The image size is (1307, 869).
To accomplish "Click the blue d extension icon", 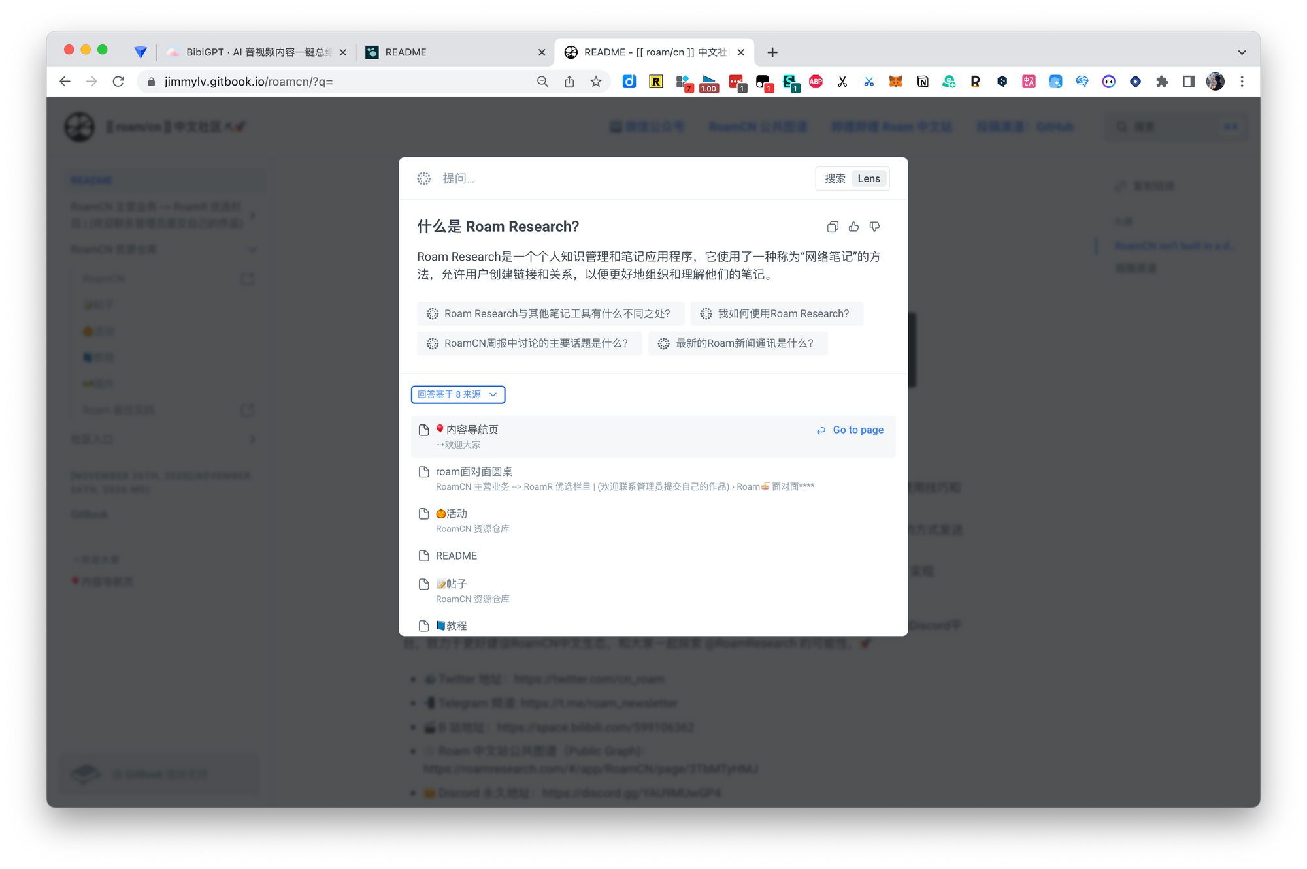I will 629,82.
